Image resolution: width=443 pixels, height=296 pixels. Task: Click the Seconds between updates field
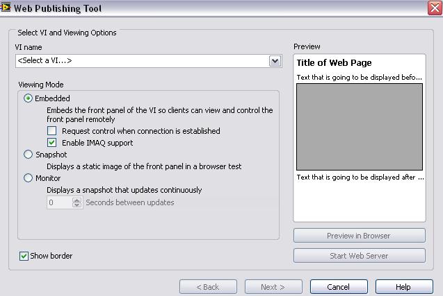tap(60, 202)
